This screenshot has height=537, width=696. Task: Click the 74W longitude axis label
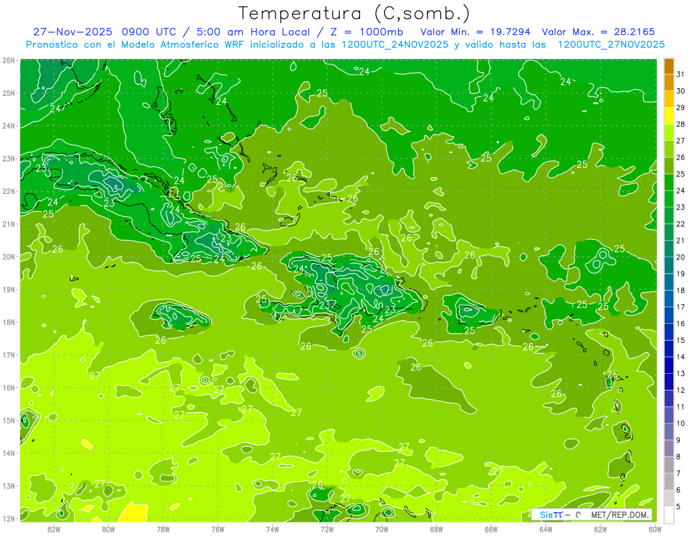coord(273,529)
